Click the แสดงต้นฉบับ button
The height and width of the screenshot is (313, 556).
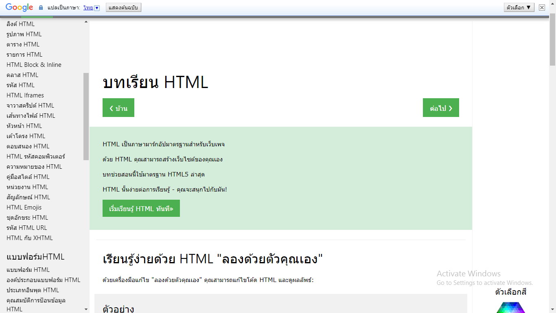pos(123,8)
